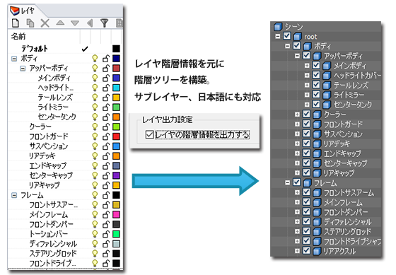This screenshot has height=275, width=396.
Task: Select the リアアクスル item in scene tree
Action: (x=339, y=251)
